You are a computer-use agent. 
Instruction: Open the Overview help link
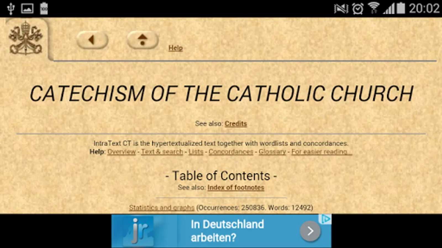pos(122,152)
